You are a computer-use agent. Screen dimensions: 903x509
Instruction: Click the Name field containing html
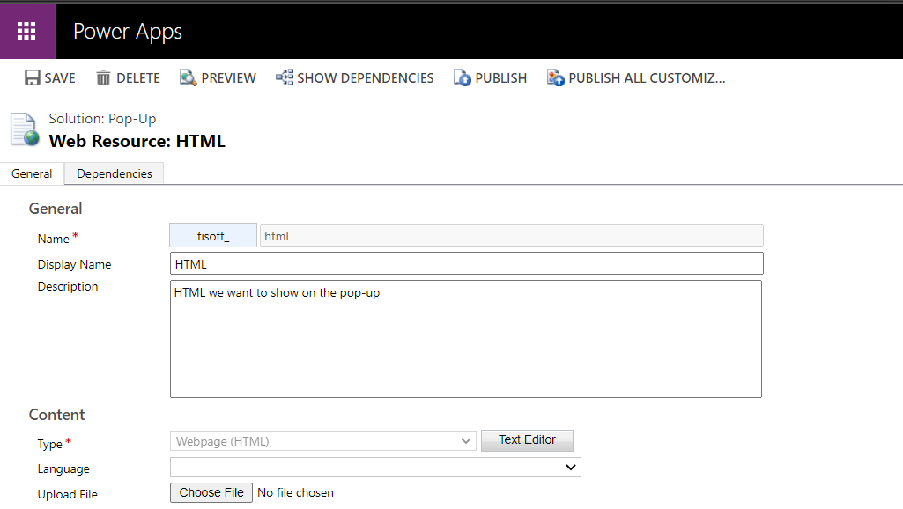511,235
